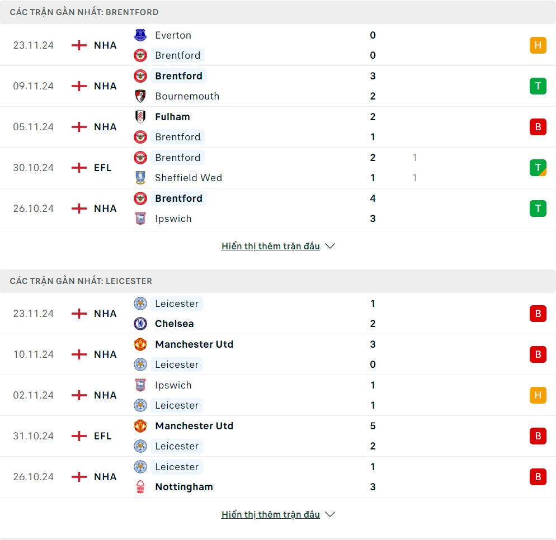The height and width of the screenshot is (540, 556).
Task: Click the Nottingham club crest icon
Action: point(140,487)
